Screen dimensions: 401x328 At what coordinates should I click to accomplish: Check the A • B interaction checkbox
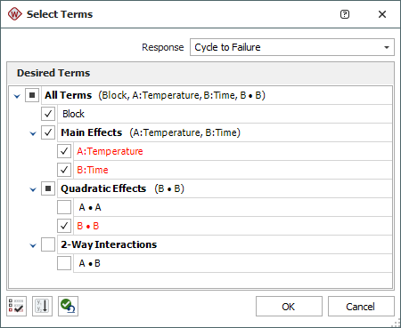click(x=64, y=263)
